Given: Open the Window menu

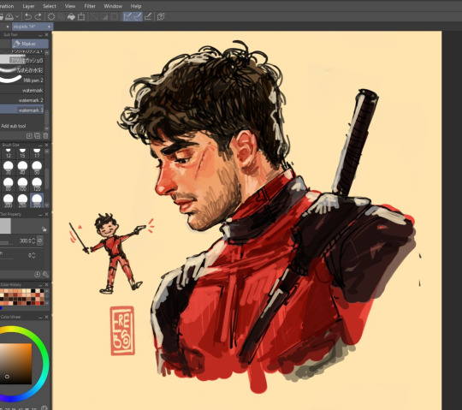Looking at the screenshot, I should (x=113, y=6).
